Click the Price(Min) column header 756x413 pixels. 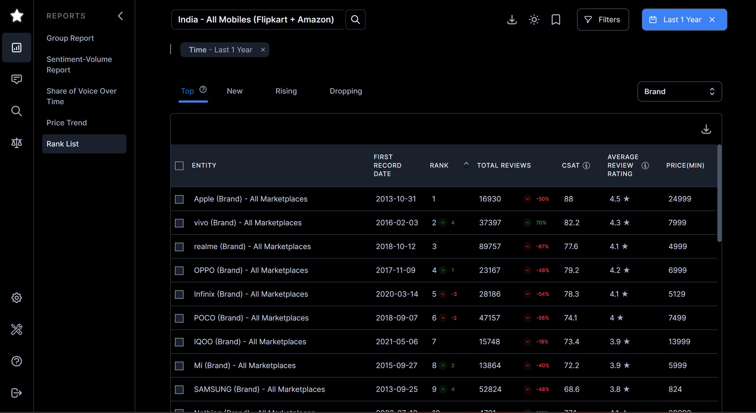(685, 165)
